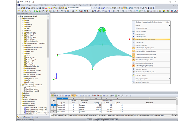Click the Excel export icon in table toolbar

116,96
